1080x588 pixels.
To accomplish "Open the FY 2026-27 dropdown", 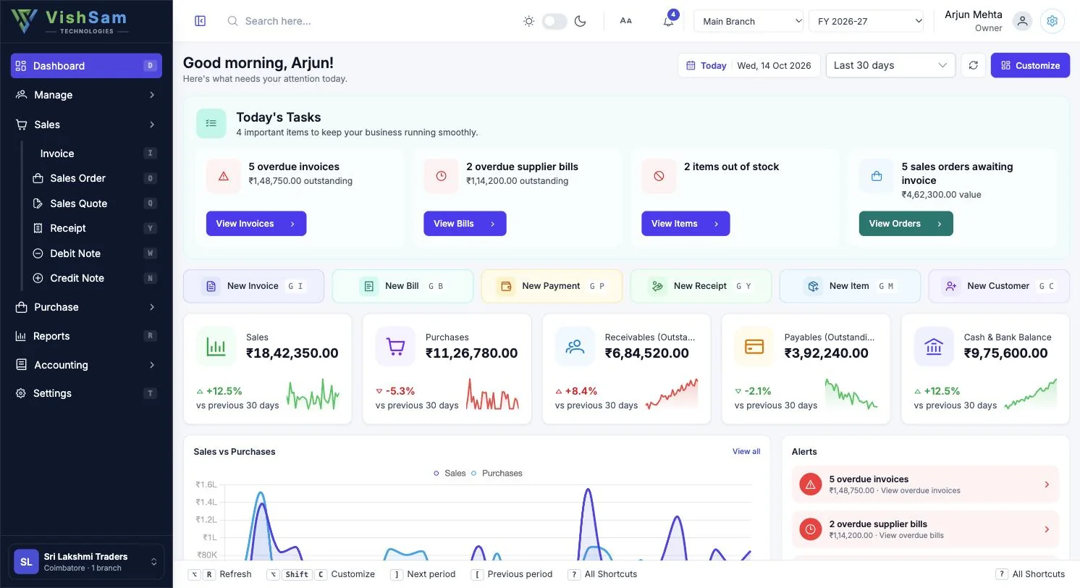I will [866, 21].
